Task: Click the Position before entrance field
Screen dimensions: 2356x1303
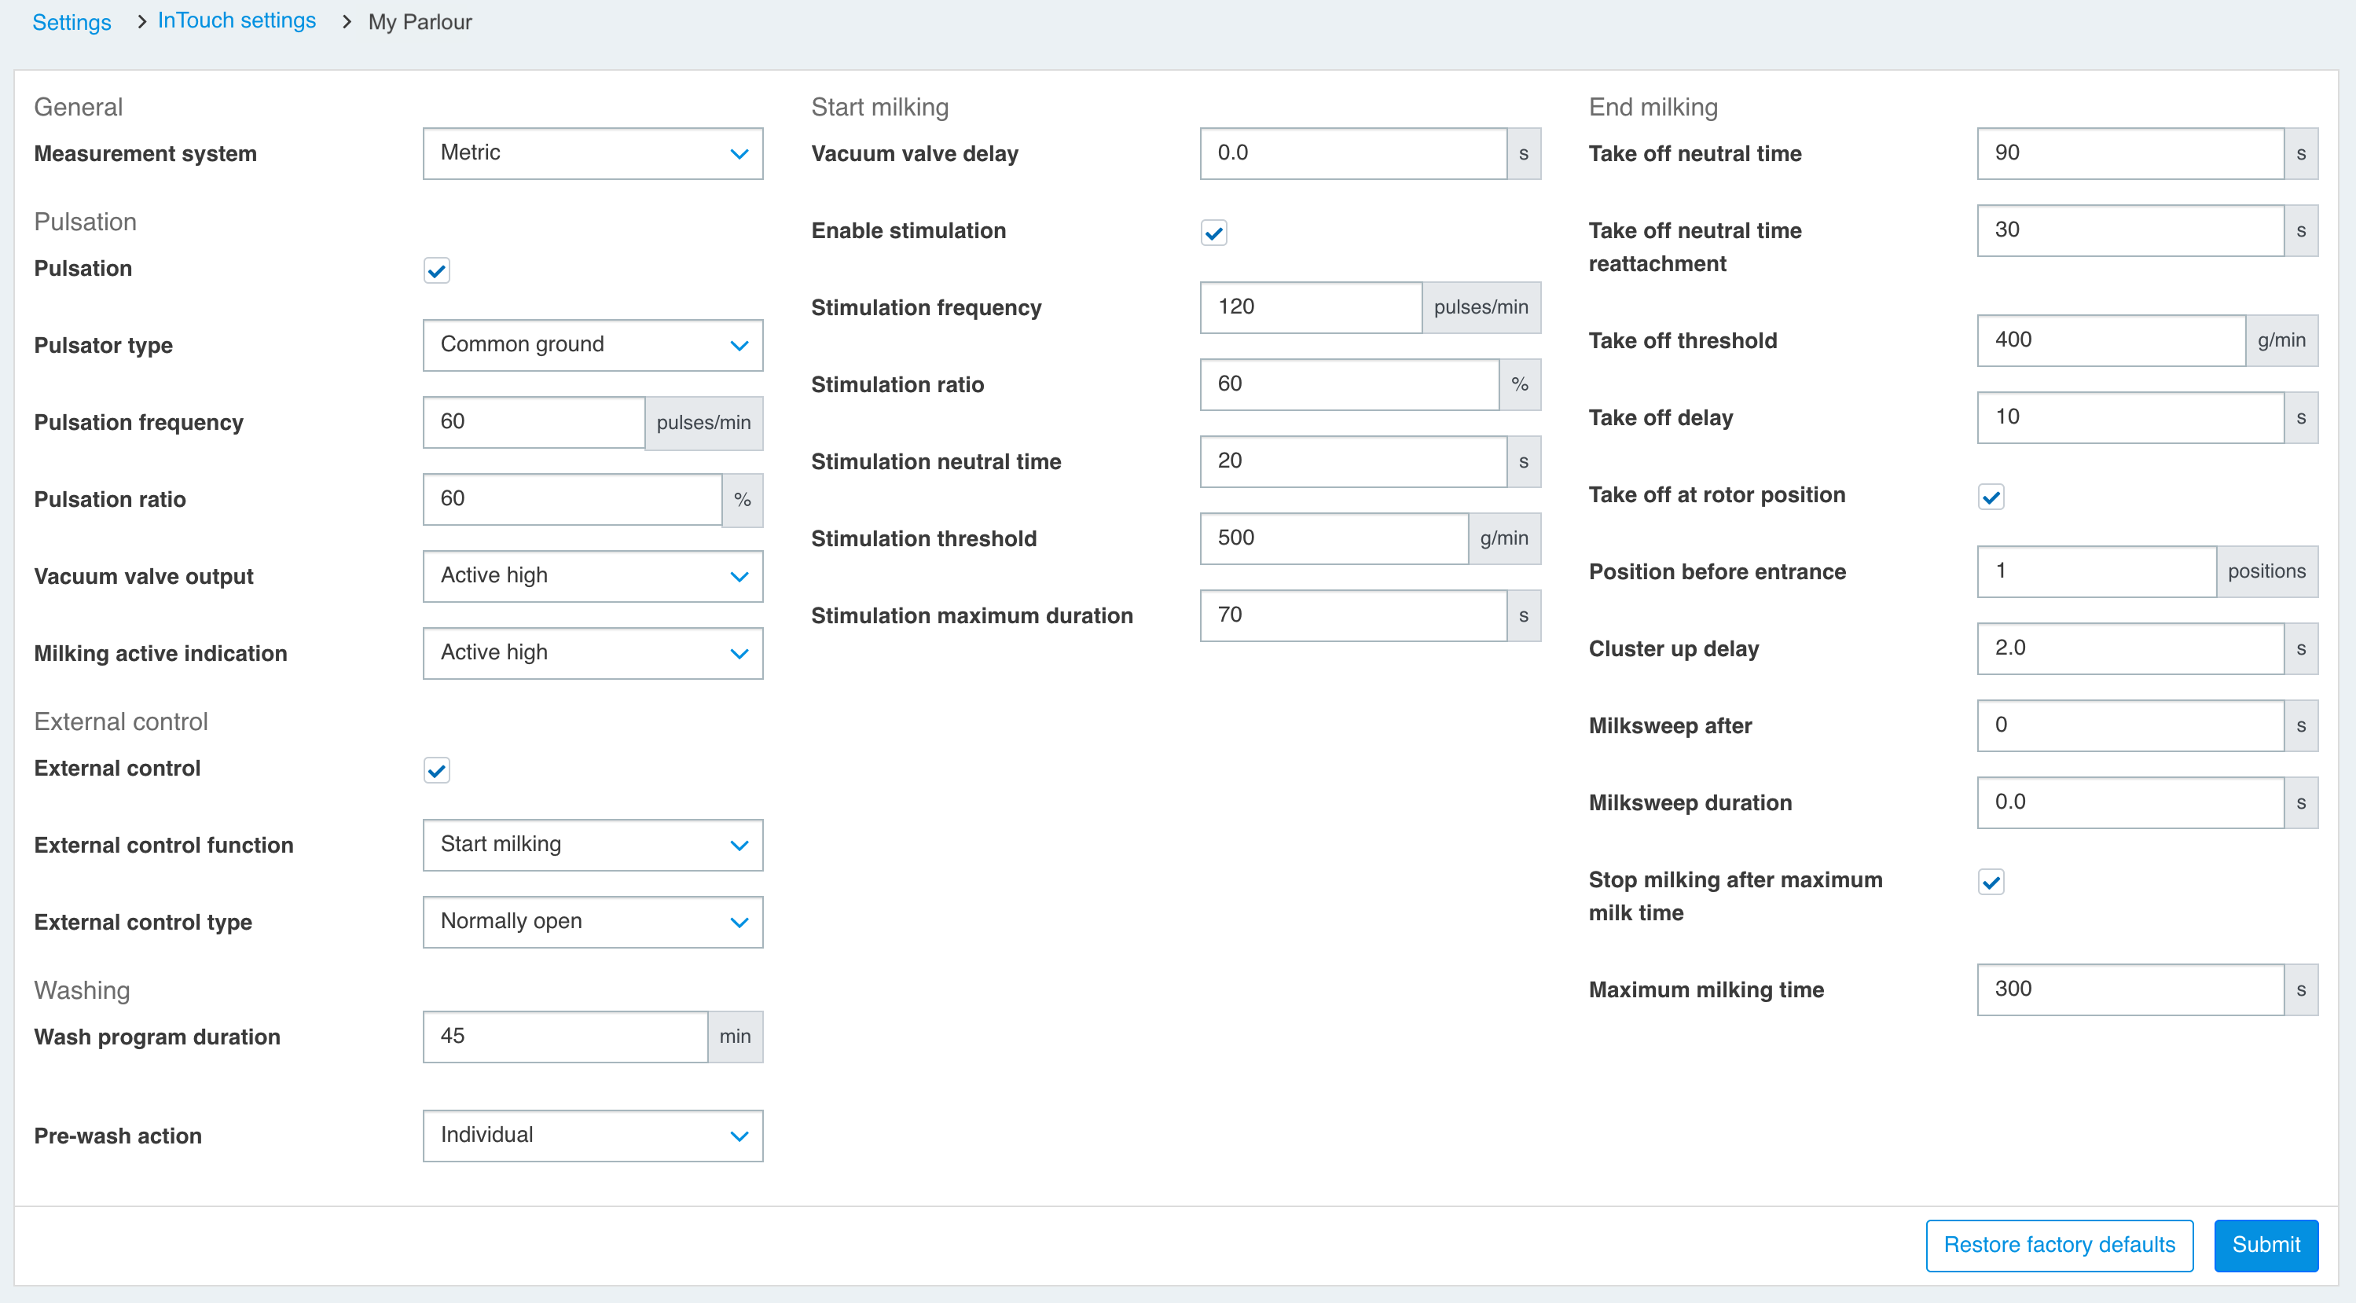Action: (x=2097, y=571)
